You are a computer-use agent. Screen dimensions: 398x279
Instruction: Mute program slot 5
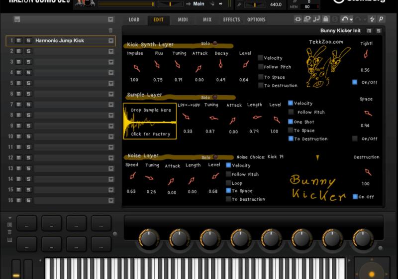(18, 83)
